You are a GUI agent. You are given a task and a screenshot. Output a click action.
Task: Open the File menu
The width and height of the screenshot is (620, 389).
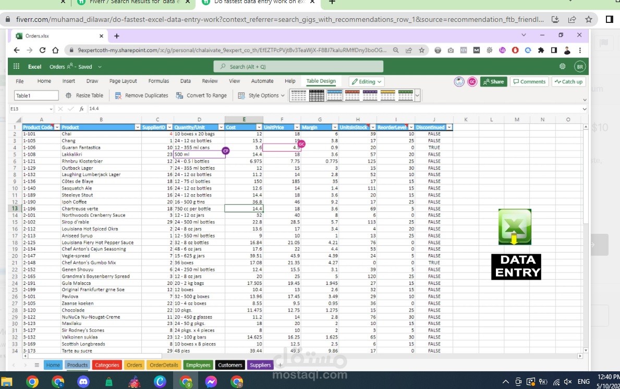[x=20, y=81]
